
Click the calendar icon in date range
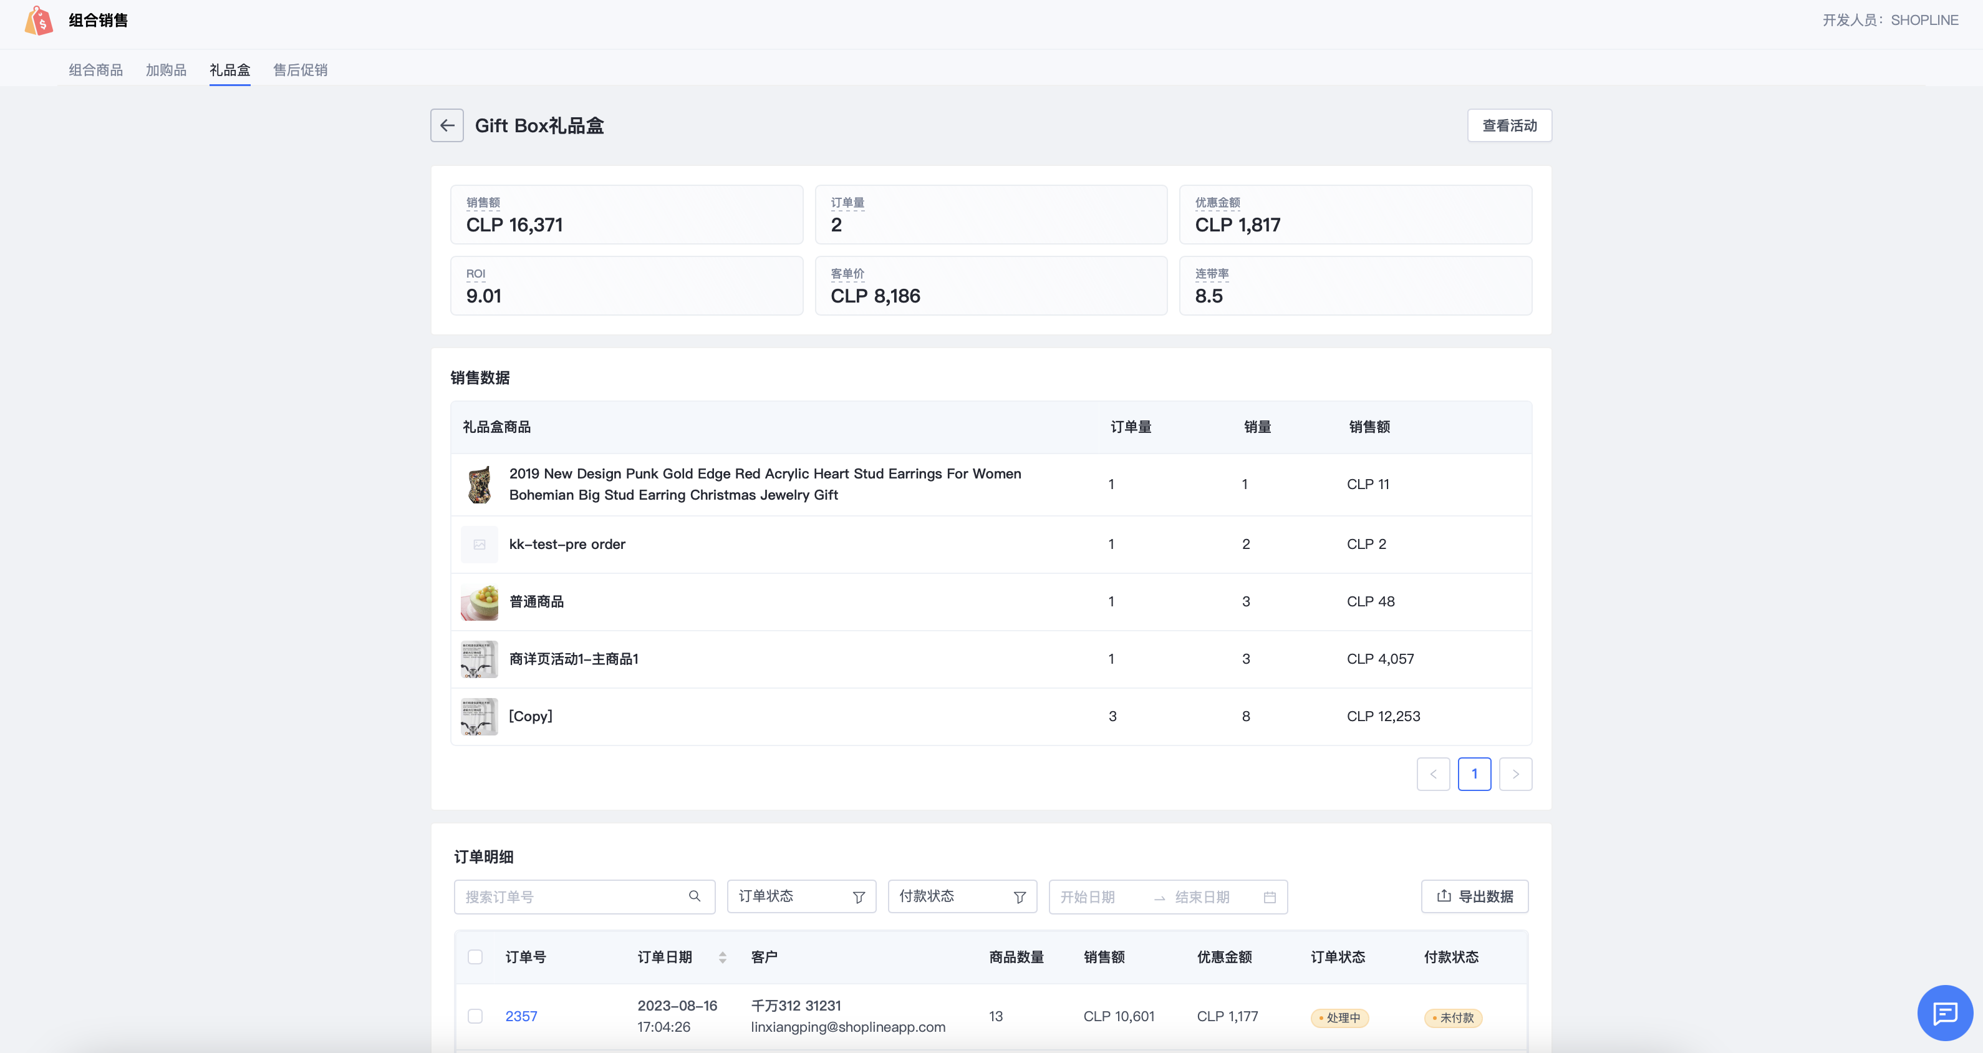1270,896
